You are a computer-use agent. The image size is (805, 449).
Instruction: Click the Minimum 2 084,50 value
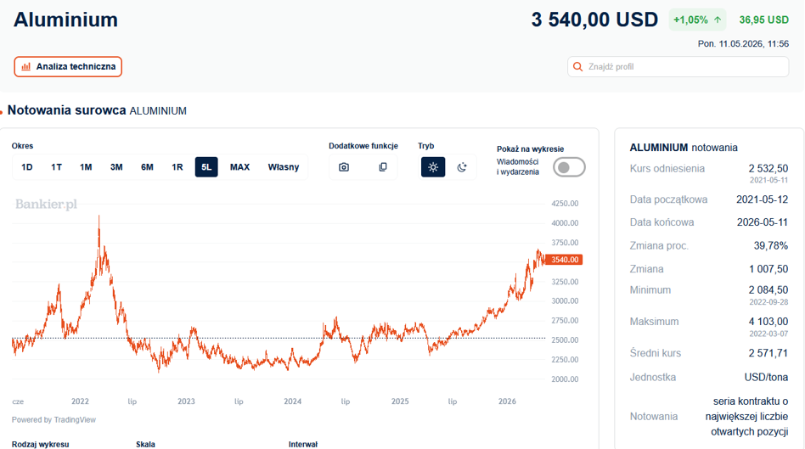768,290
